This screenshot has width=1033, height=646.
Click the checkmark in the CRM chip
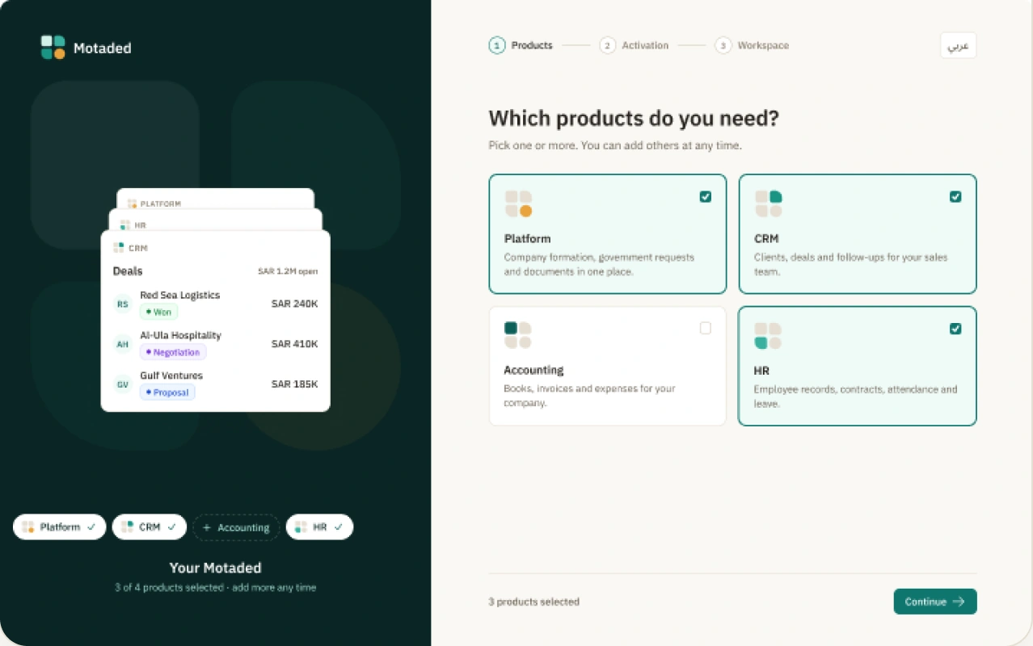[172, 527]
